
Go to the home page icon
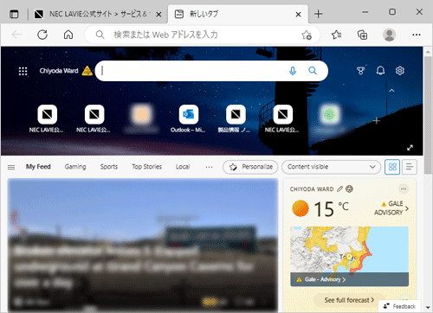(x=68, y=35)
